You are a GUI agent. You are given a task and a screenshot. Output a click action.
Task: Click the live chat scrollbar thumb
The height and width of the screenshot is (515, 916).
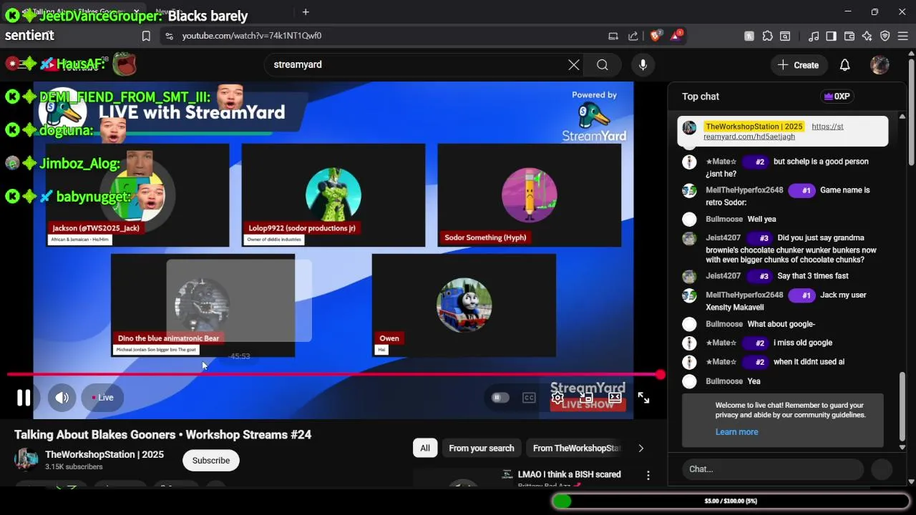click(902, 408)
